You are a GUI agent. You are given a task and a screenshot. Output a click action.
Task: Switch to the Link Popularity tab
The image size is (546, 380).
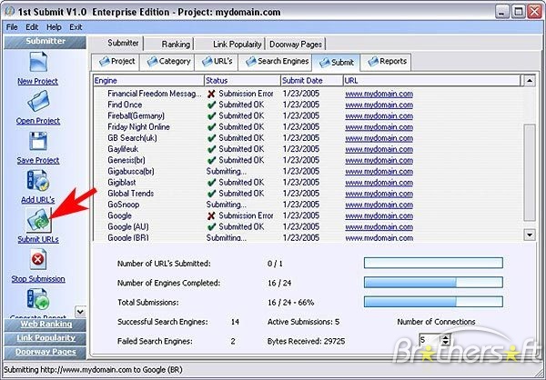tap(230, 45)
